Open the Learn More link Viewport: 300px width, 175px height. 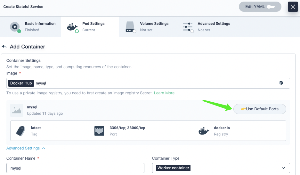click(164, 93)
